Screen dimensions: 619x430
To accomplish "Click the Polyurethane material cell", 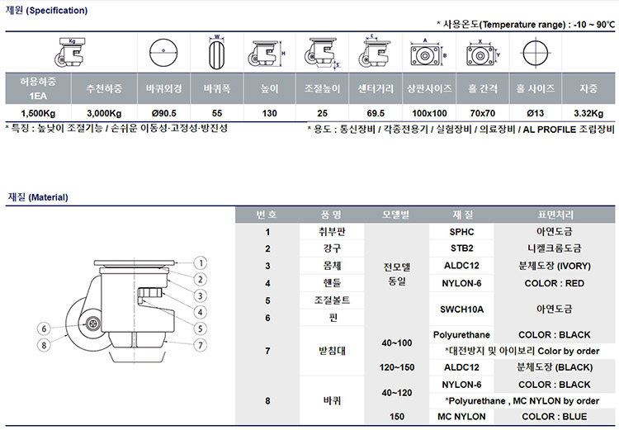I will tap(461, 335).
